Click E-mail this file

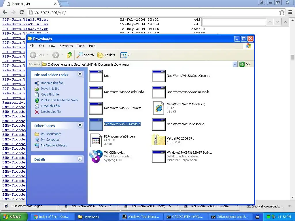click(50, 106)
